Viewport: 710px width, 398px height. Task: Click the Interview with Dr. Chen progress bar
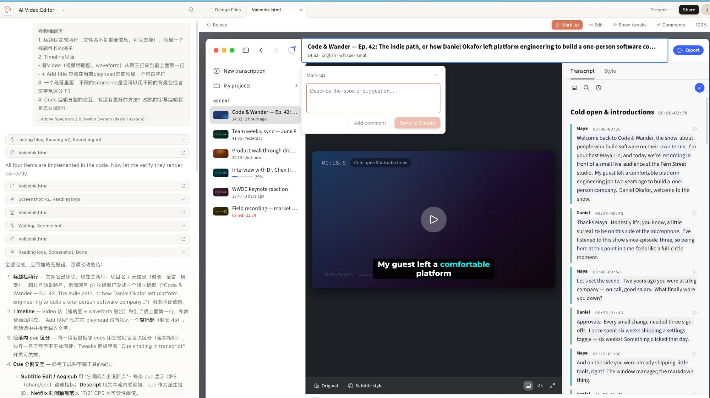point(242,177)
